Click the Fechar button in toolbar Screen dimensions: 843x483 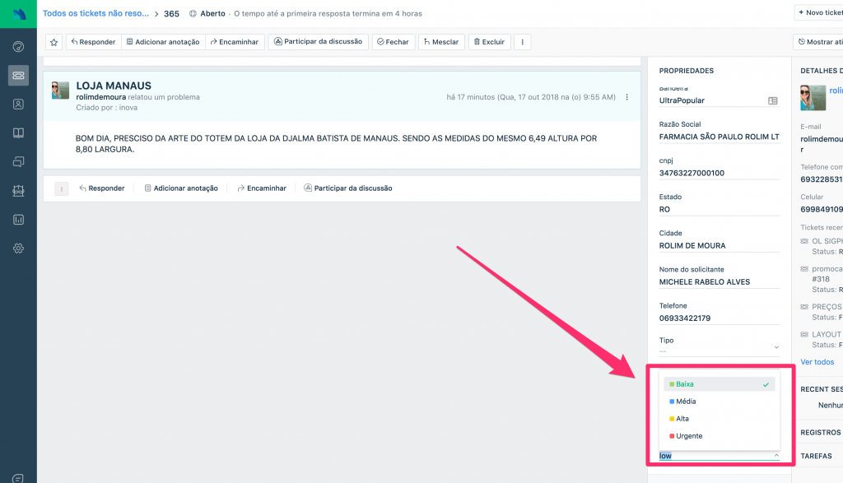coord(393,42)
